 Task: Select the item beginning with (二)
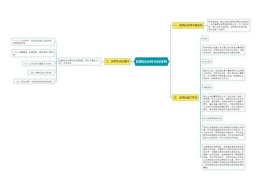pos(33,53)
